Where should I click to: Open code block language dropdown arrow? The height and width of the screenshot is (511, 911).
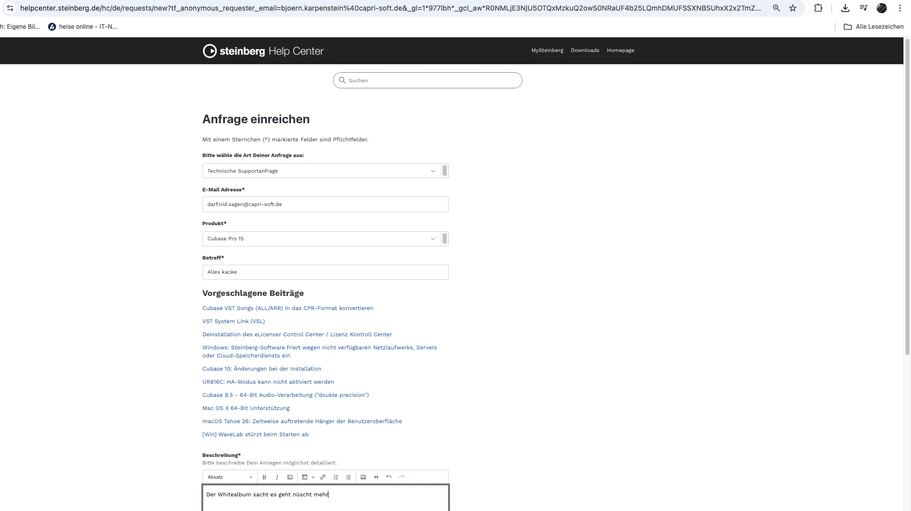pos(313,477)
